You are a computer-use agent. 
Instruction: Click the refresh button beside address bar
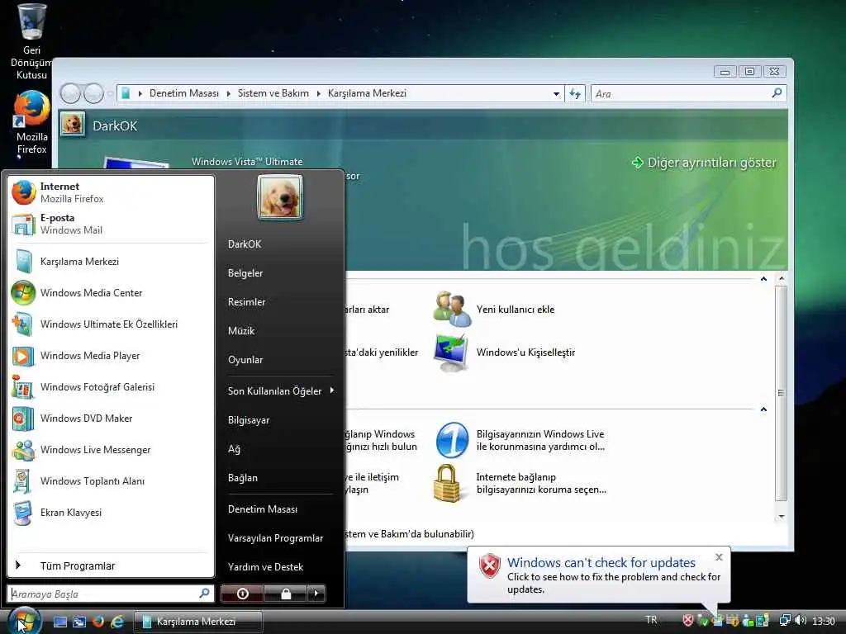tap(575, 94)
